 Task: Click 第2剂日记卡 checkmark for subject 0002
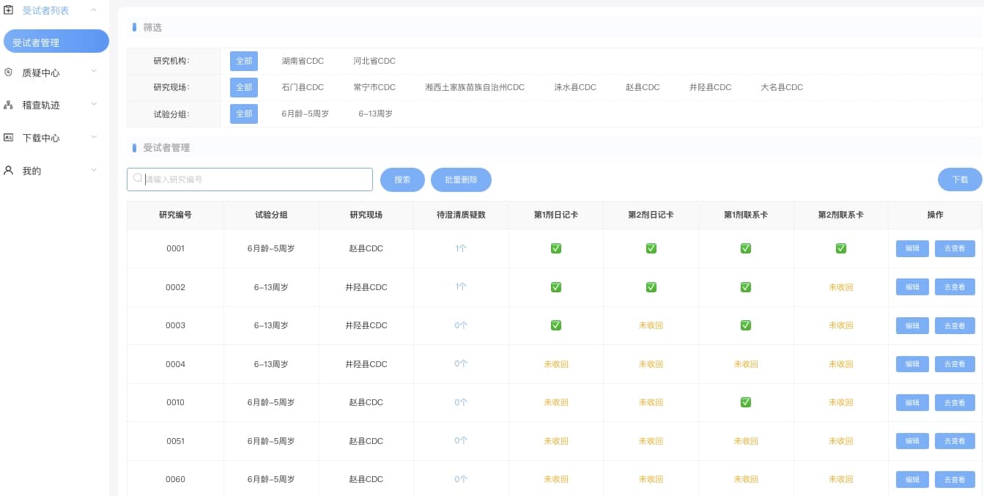pos(651,287)
